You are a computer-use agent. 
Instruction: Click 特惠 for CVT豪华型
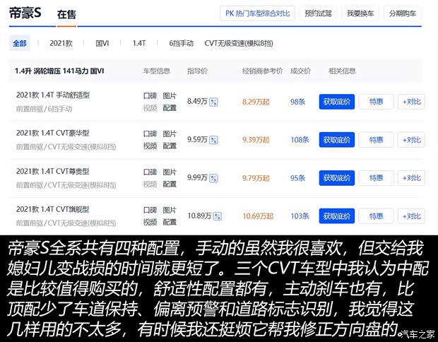point(376,140)
